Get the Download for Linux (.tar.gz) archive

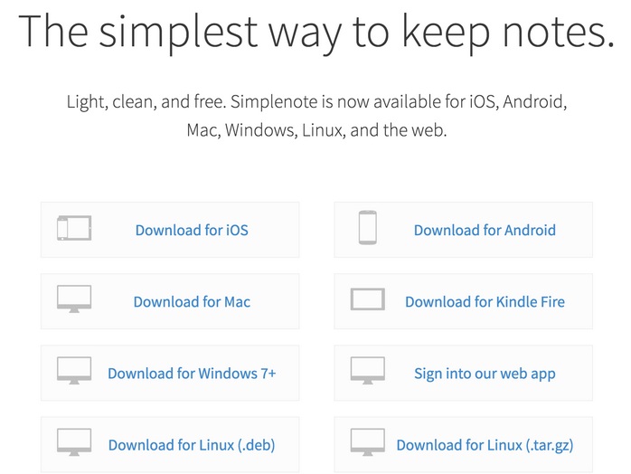(x=485, y=445)
